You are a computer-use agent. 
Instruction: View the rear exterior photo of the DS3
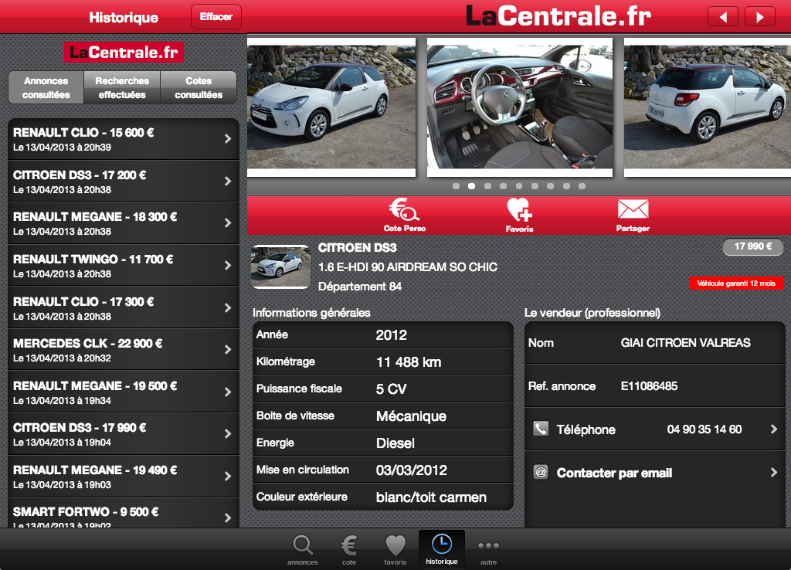708,107
